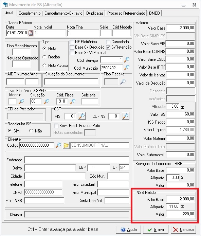The height and width of the screenshot is (236, 201).
Task: Open the calendar picker beside Data field
Action: coord(31,33)
